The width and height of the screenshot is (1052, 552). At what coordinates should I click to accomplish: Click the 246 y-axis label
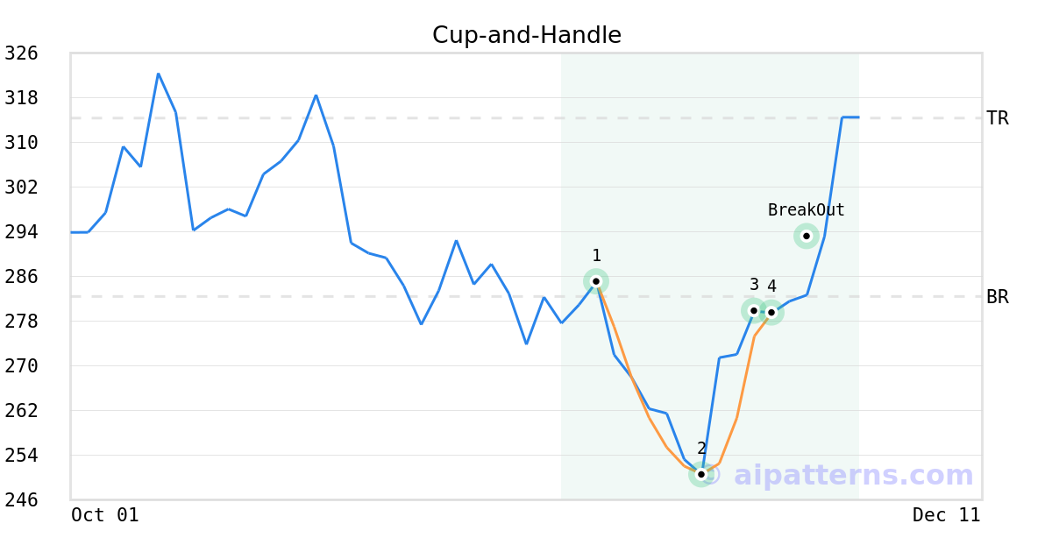coord(21,500)
